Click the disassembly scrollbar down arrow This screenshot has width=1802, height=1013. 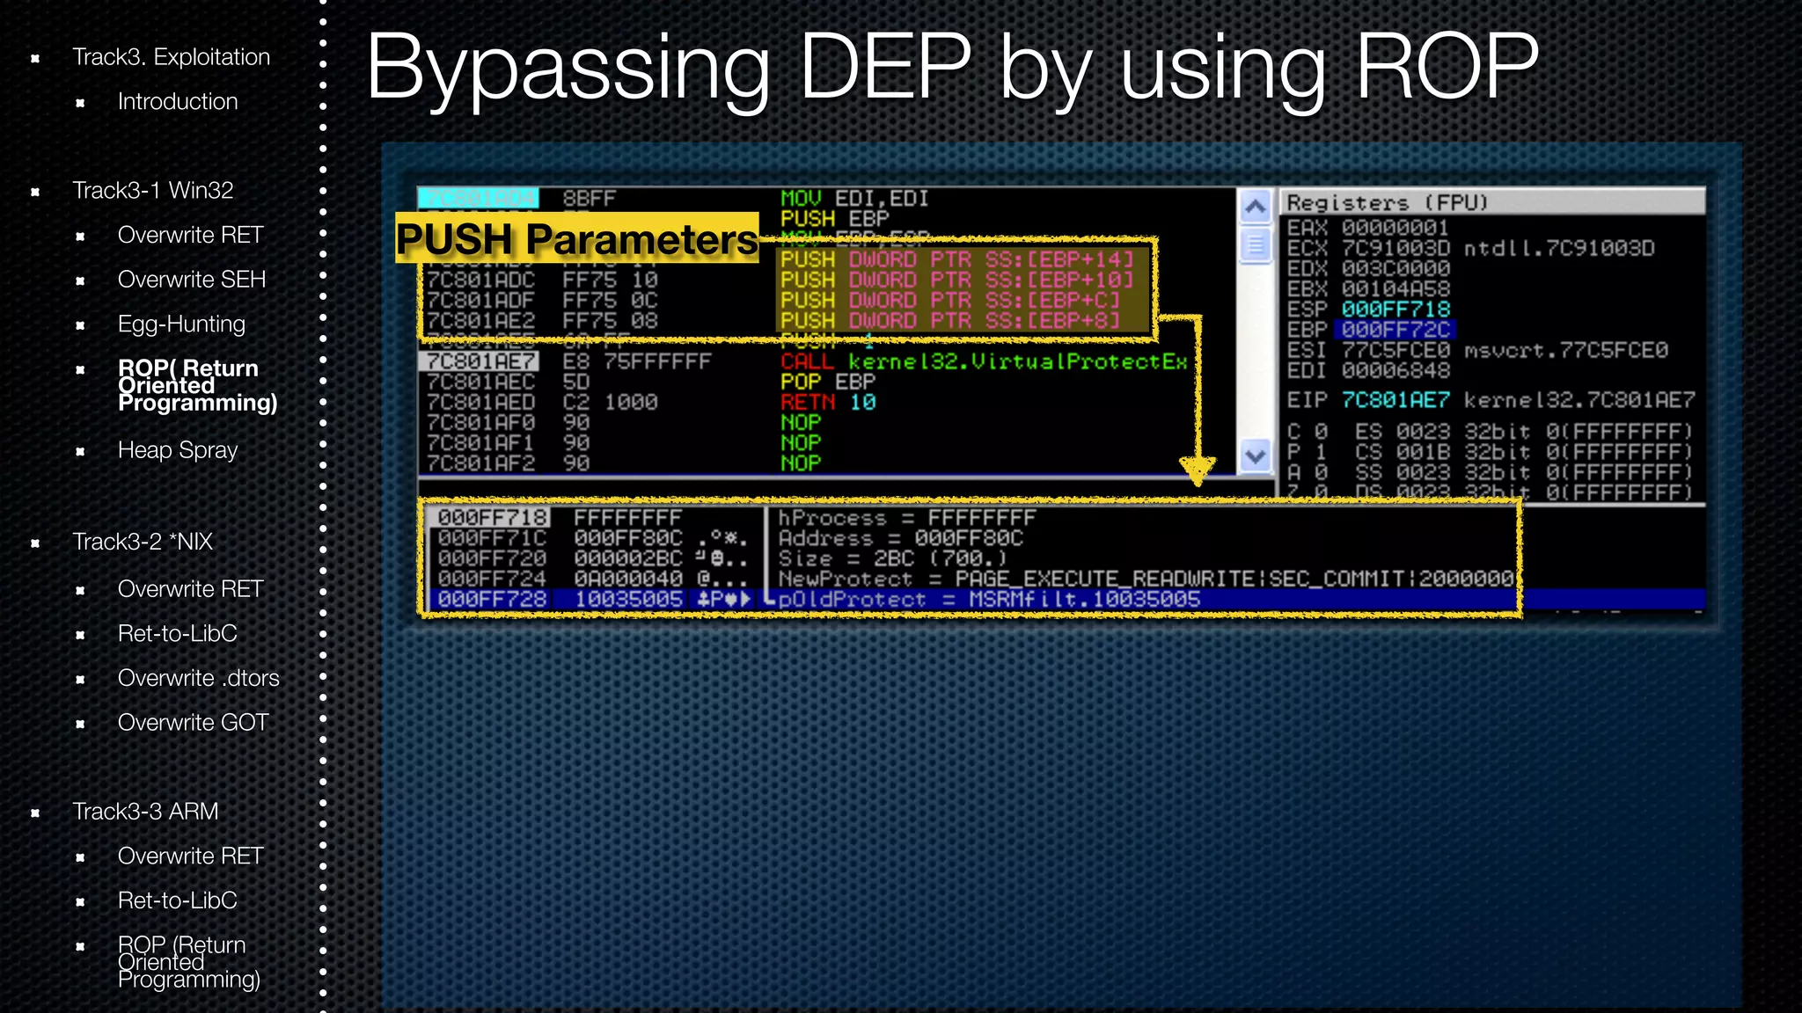[1255, 455]
